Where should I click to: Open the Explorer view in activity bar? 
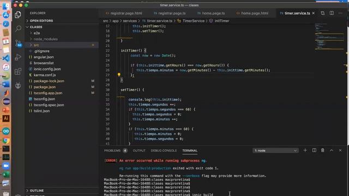[x=18, y=15]
